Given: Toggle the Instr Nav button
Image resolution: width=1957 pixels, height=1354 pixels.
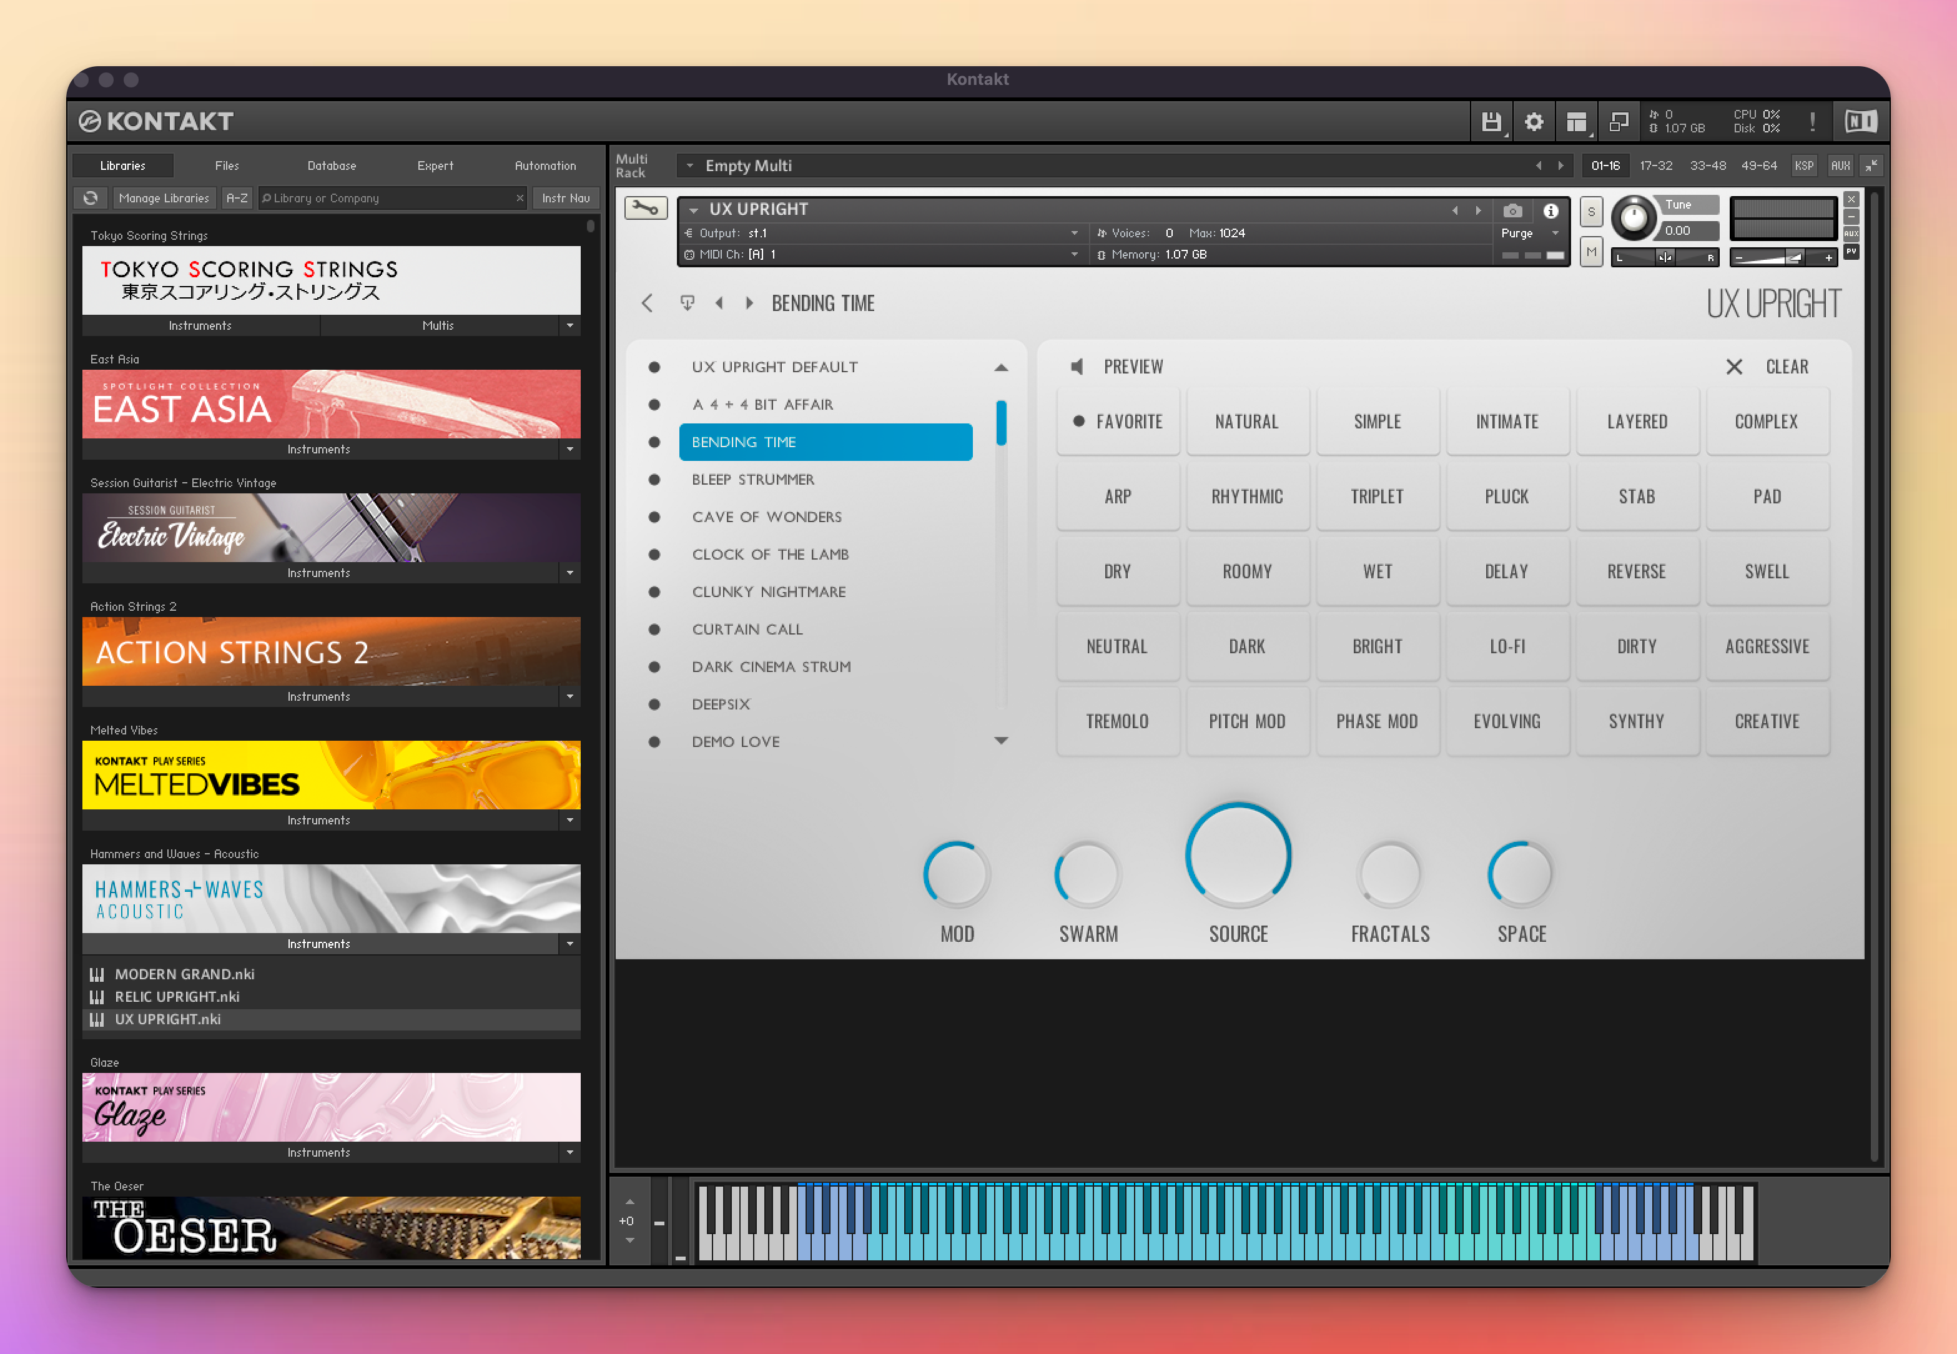Looking at the screenshot, I should [x=566, y=198].
